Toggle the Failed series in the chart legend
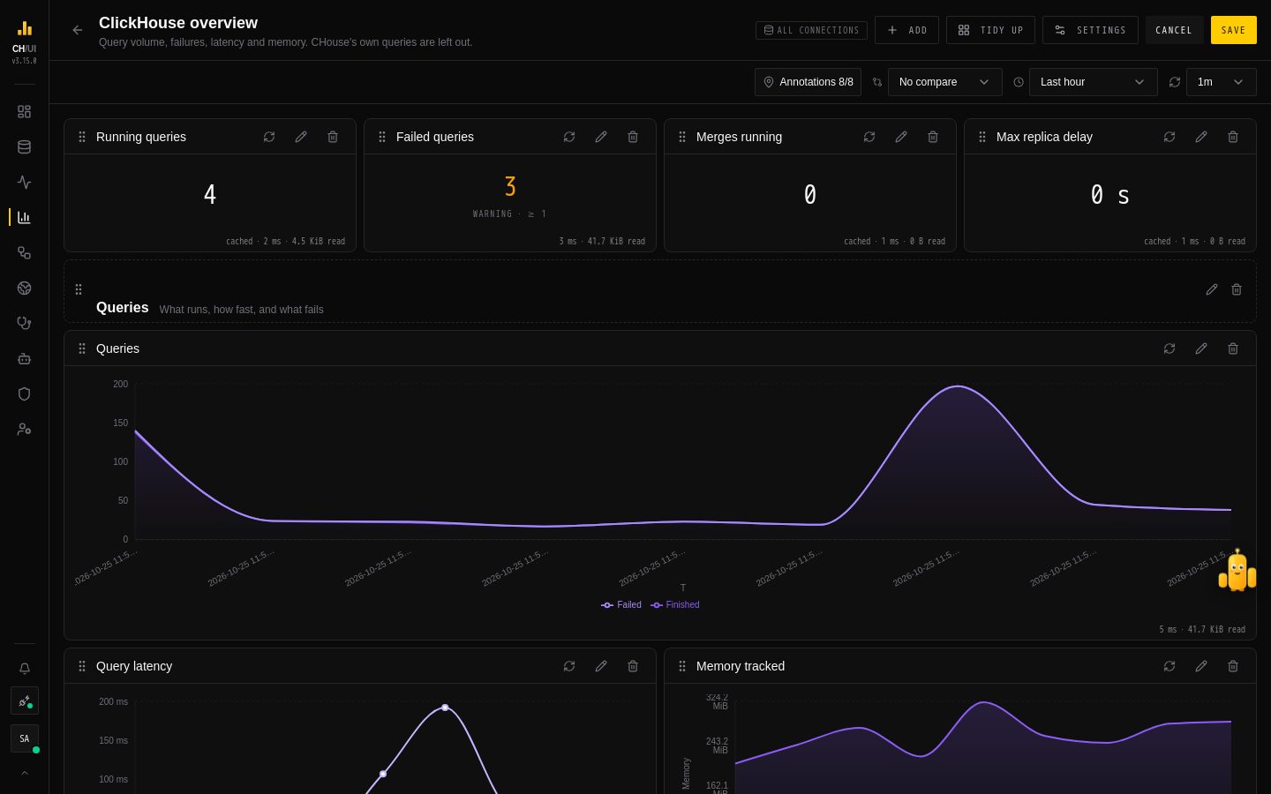Screen dimensions: 1271x794 coord(621,605)
